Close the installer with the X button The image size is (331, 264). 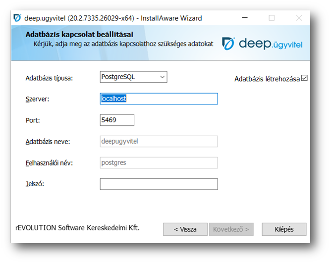point(299,18)
